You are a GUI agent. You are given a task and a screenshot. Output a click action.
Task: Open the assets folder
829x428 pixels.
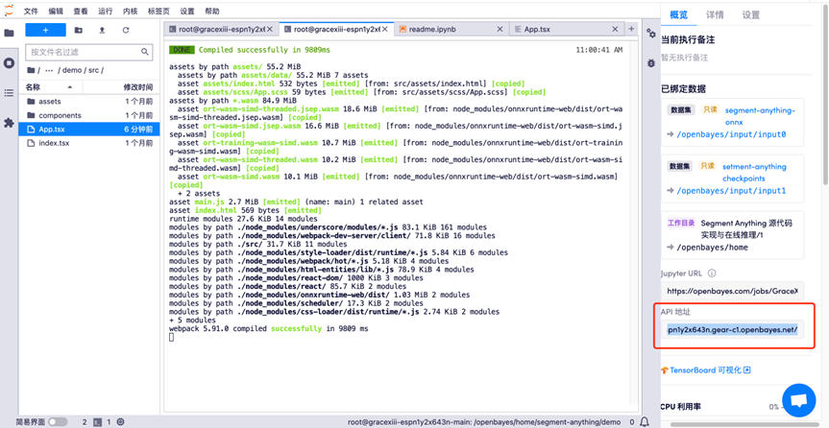click(x=88, y=102)
